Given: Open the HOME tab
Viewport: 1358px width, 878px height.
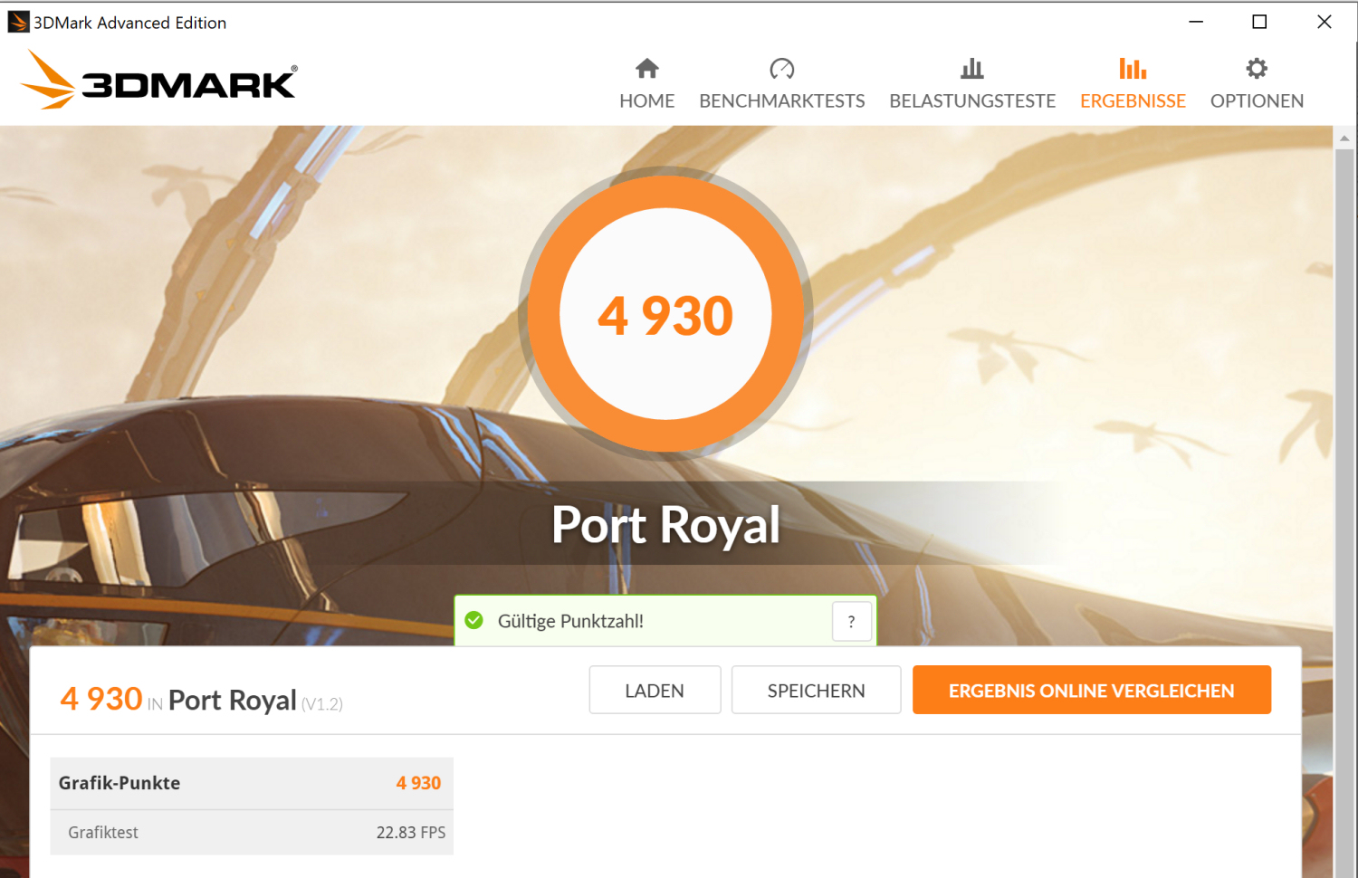Looking at the screenshot, I should pos(647,100).
